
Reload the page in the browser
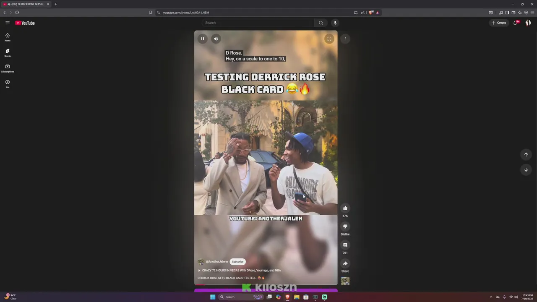click(17, 13)
